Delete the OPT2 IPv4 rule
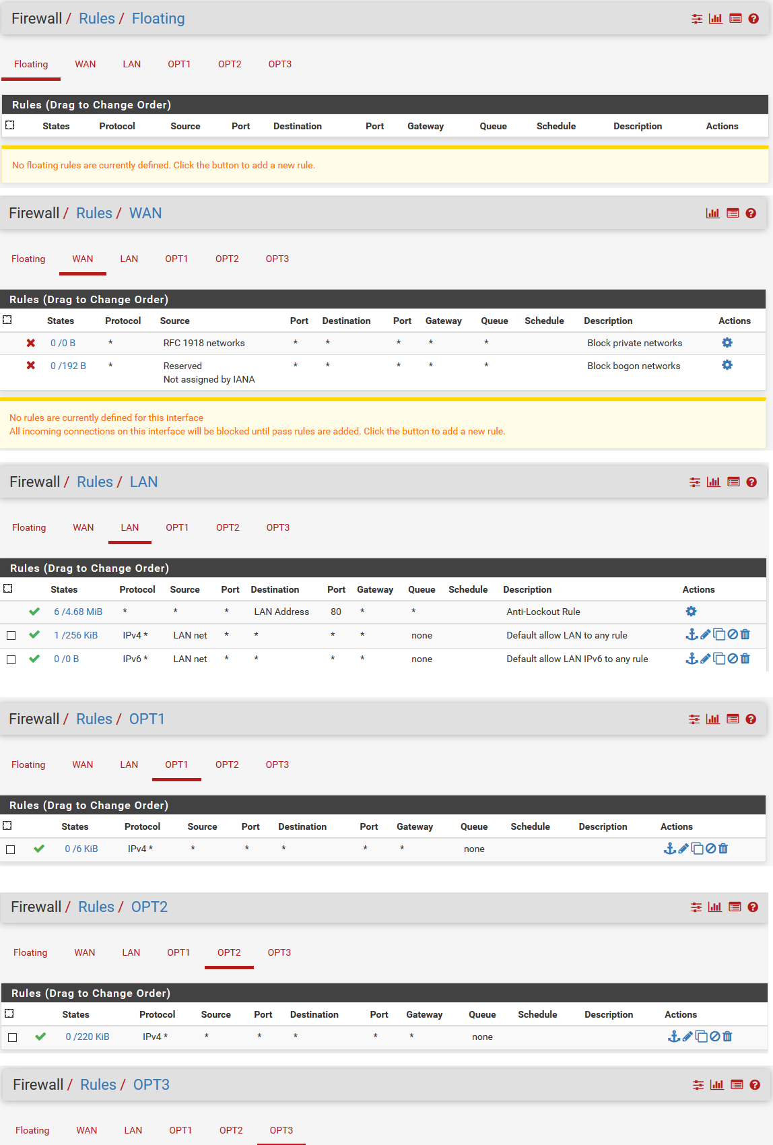773x1145 pixels. click(727, 1037)
